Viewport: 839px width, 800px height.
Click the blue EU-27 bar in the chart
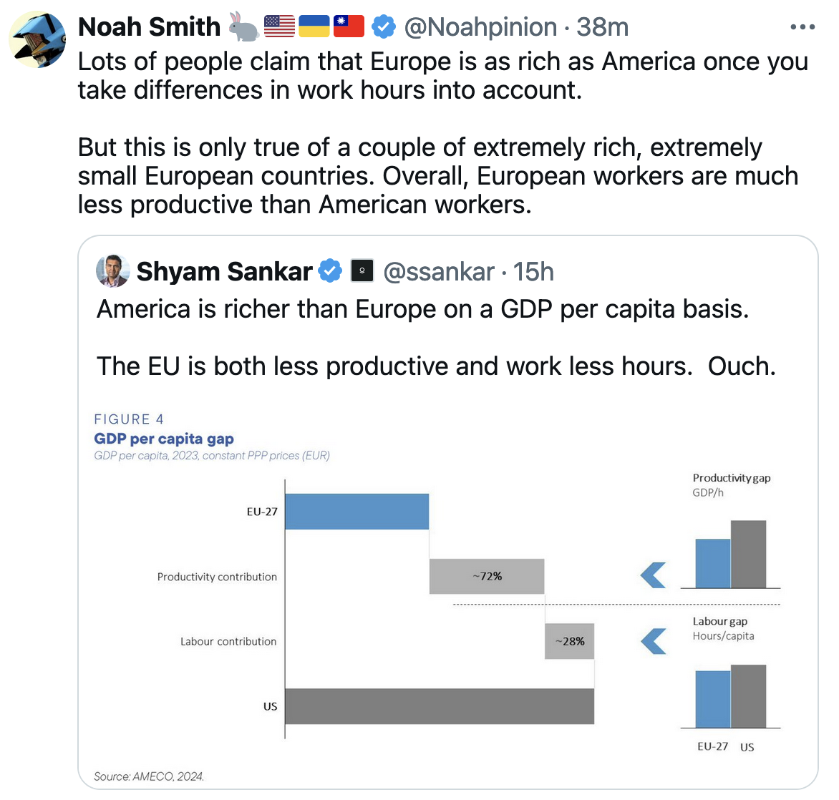(357, 512)
